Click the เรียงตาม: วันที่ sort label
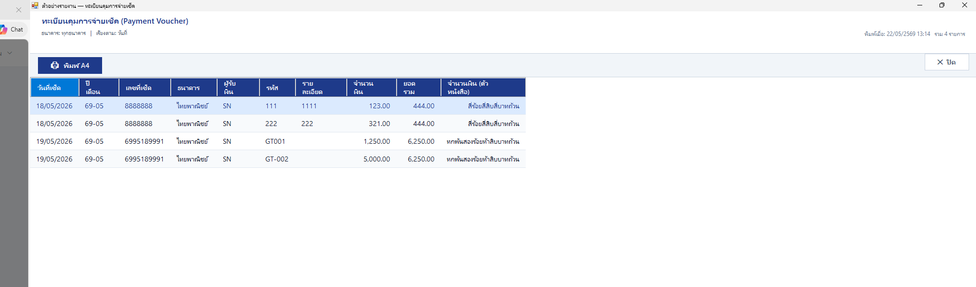The width and height of the screenshot is (976, 287). pyautogui.click(x=111, y=33)
